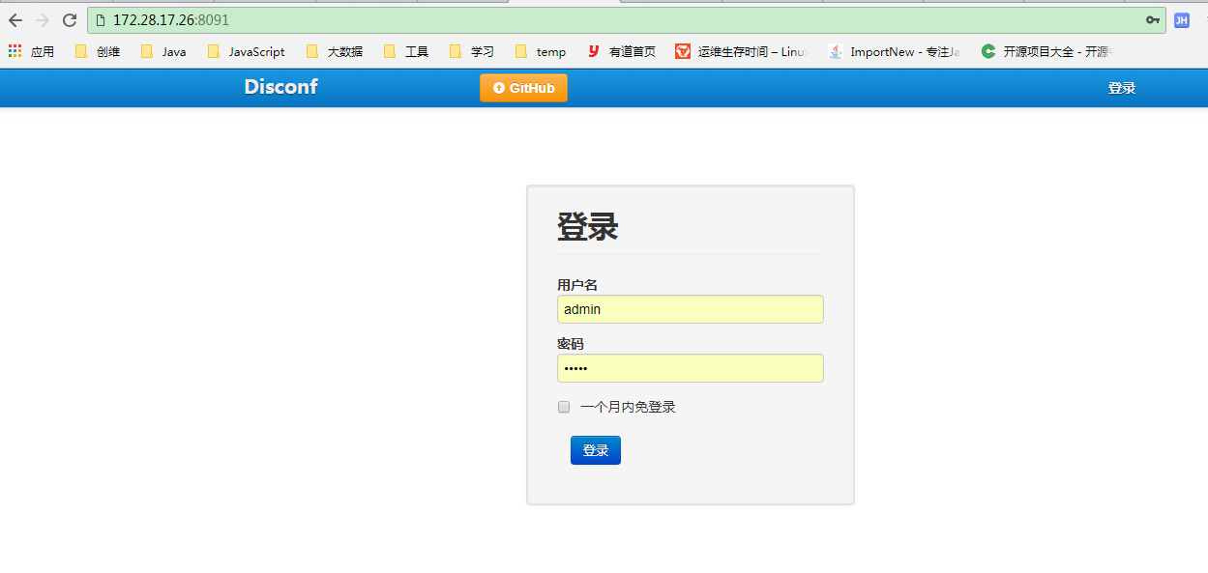This screenshot has width=1208, height=573.
Task: Click the 用户名 label text
Action: point(577,285)
